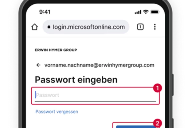Tap the browser home icon
192x128 pixels.
point(34,27)
